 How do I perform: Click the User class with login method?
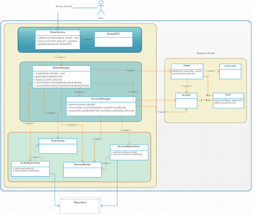pyautogui.click(x=228, y=101)
